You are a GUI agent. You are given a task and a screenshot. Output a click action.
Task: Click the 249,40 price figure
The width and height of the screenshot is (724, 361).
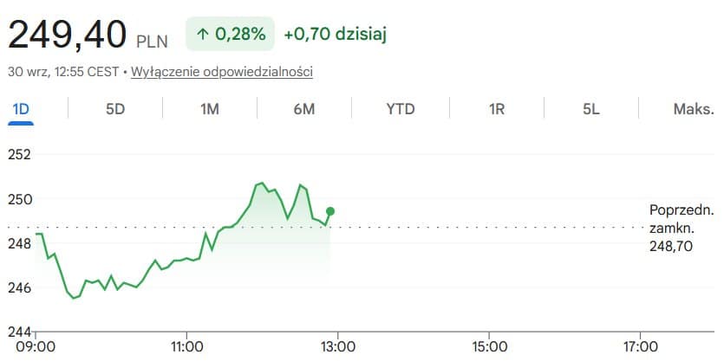pos(67,35)
